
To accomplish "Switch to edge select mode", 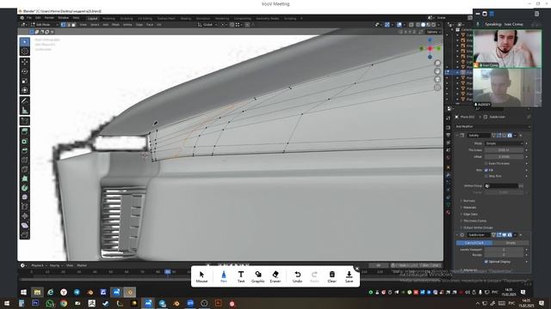I will (69, 25).
